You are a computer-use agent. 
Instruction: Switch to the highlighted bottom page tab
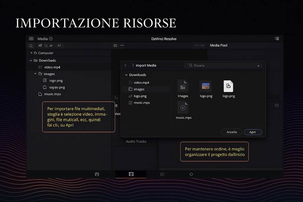coord(131,174)
